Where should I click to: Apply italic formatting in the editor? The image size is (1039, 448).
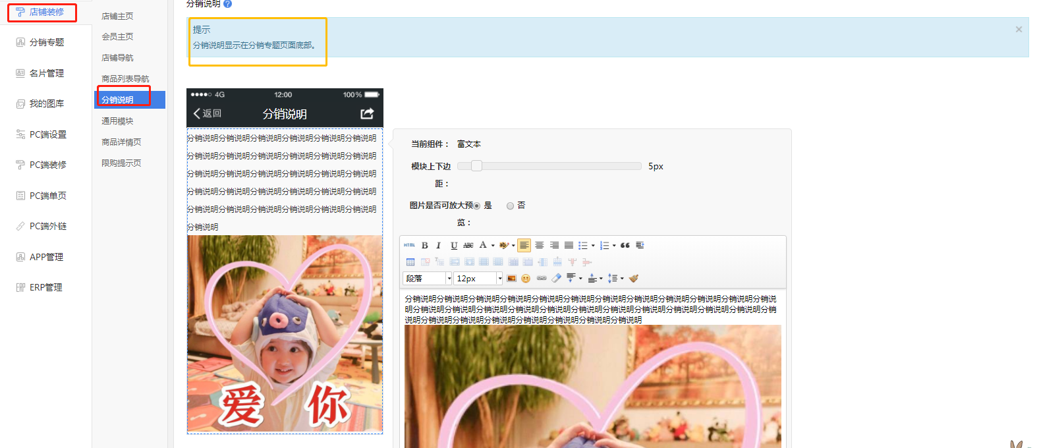pyautogui.click(x=439, y=245)
